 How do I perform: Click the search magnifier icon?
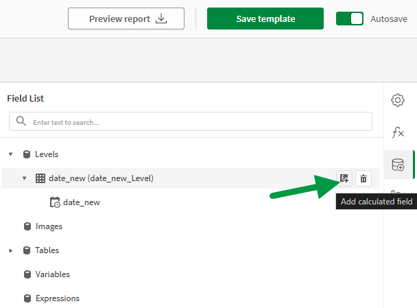(x=21, y=121)
